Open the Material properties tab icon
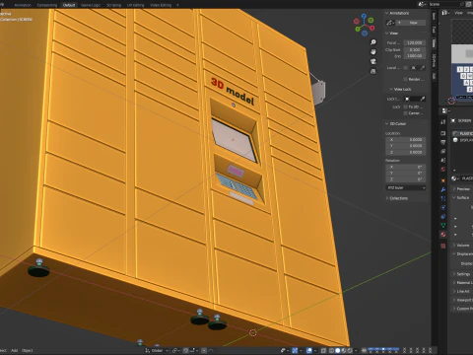This screenshot has width=473, height=355. pos(443,235)
